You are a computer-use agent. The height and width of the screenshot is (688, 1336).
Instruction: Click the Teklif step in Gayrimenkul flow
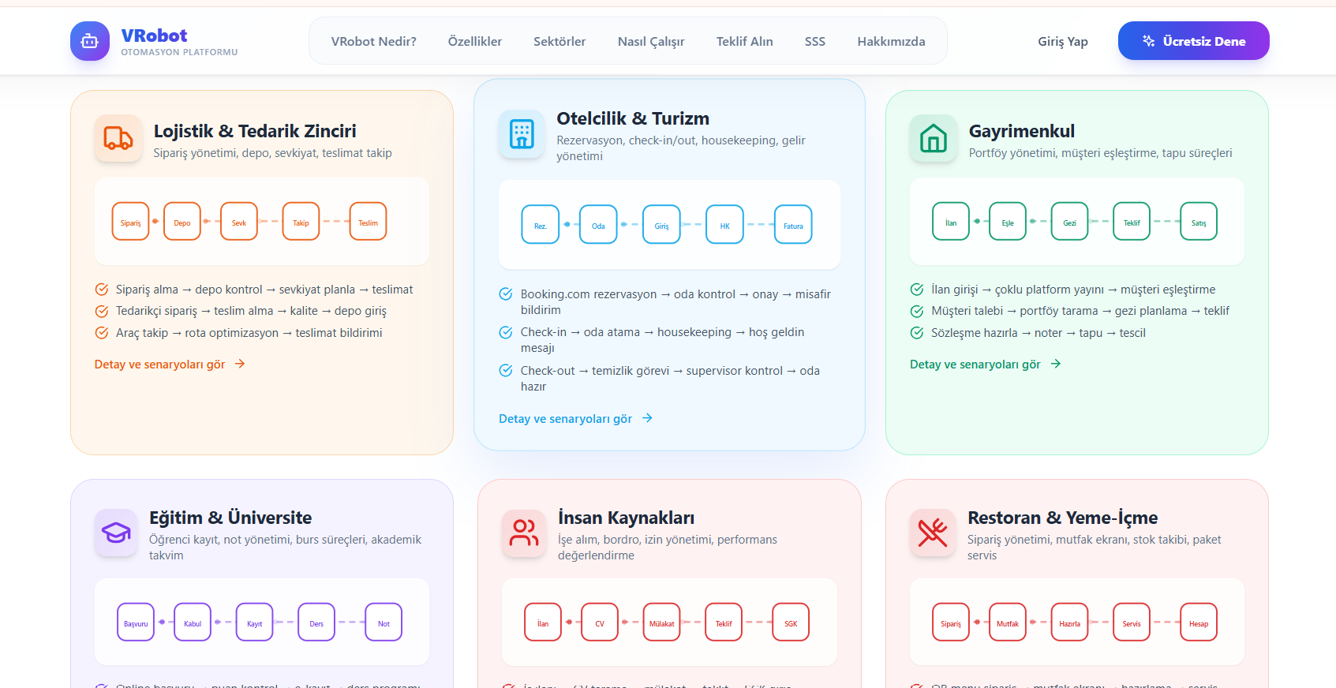1132,222
